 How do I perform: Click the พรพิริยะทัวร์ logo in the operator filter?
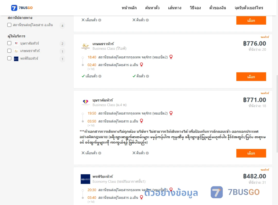point(16,59)
